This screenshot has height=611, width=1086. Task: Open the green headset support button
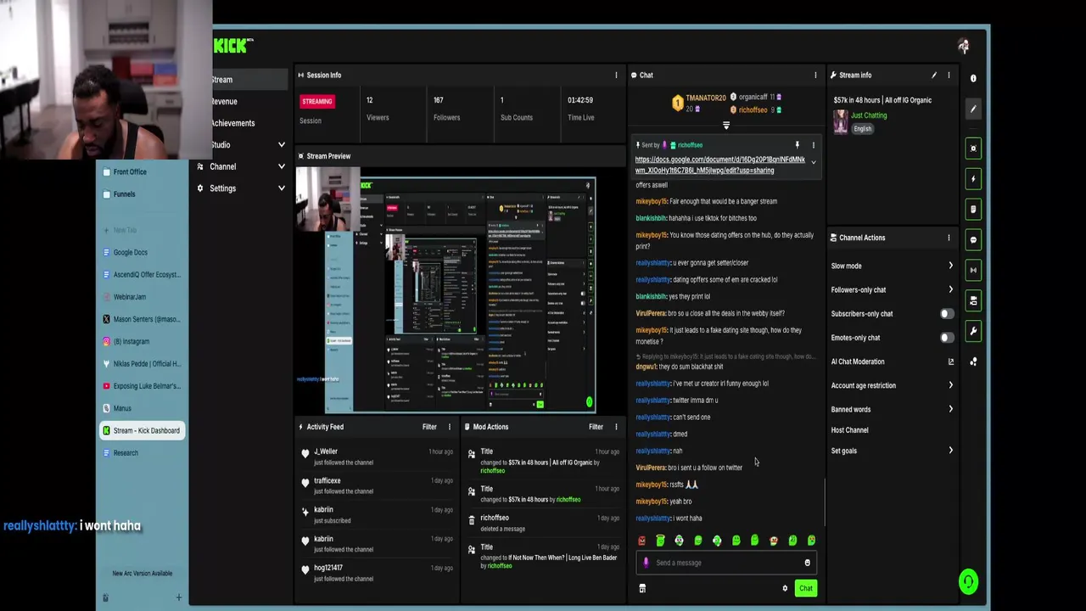[968, 581]
